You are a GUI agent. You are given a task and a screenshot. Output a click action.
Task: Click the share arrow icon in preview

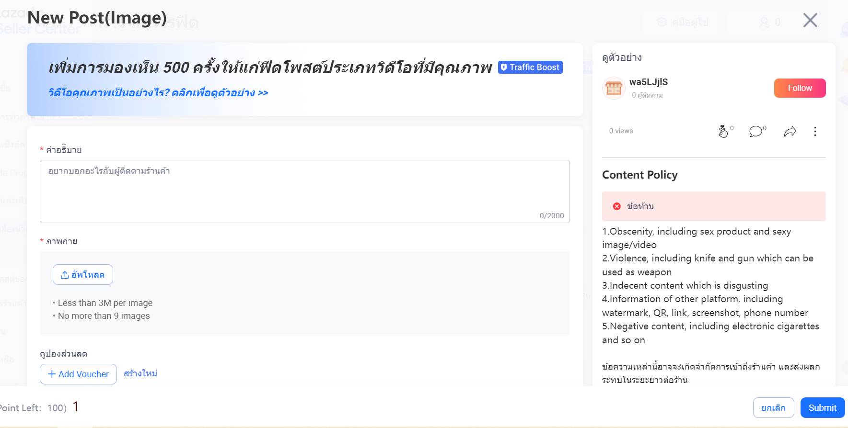[790, 131]
